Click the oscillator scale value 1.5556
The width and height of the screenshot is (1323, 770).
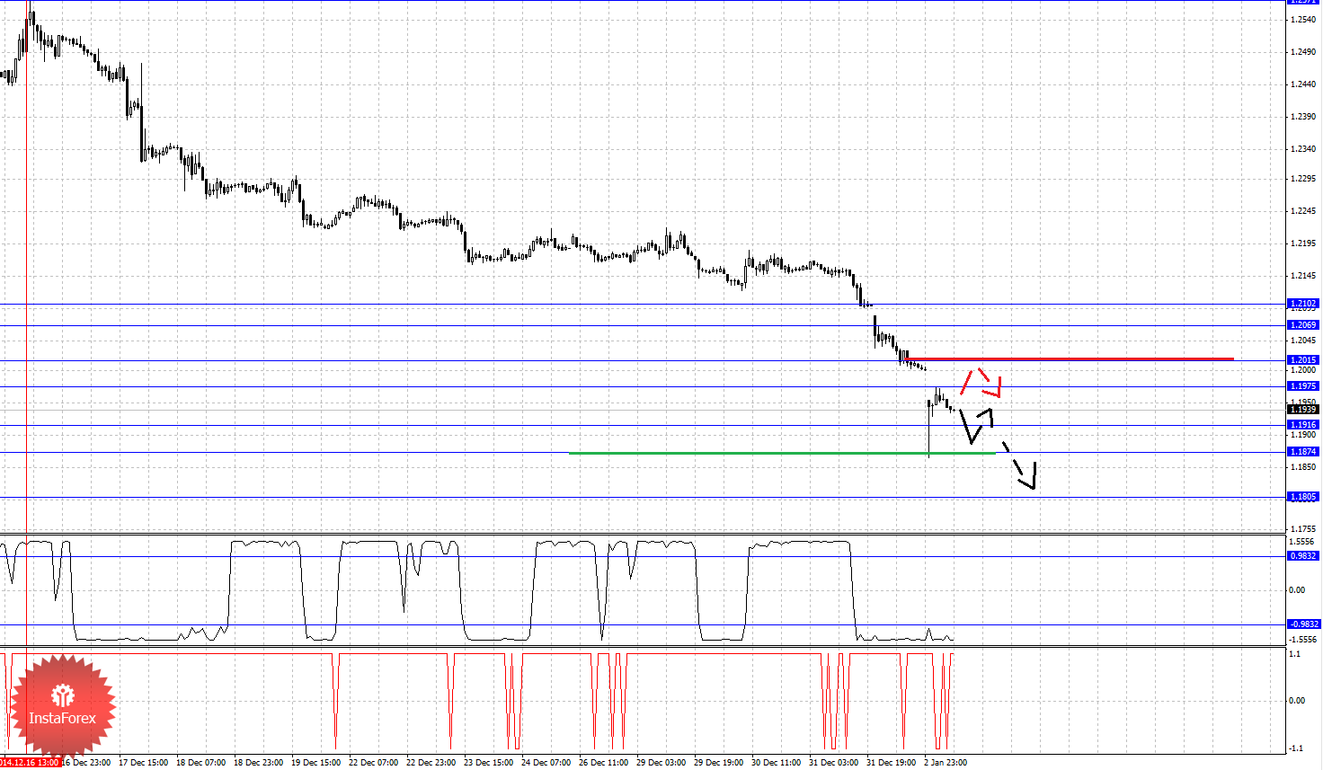click(1302, 543)
